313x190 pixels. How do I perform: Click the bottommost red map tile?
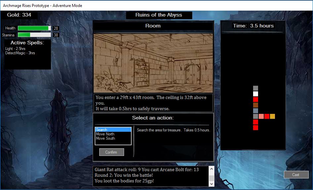coord(255,127)
